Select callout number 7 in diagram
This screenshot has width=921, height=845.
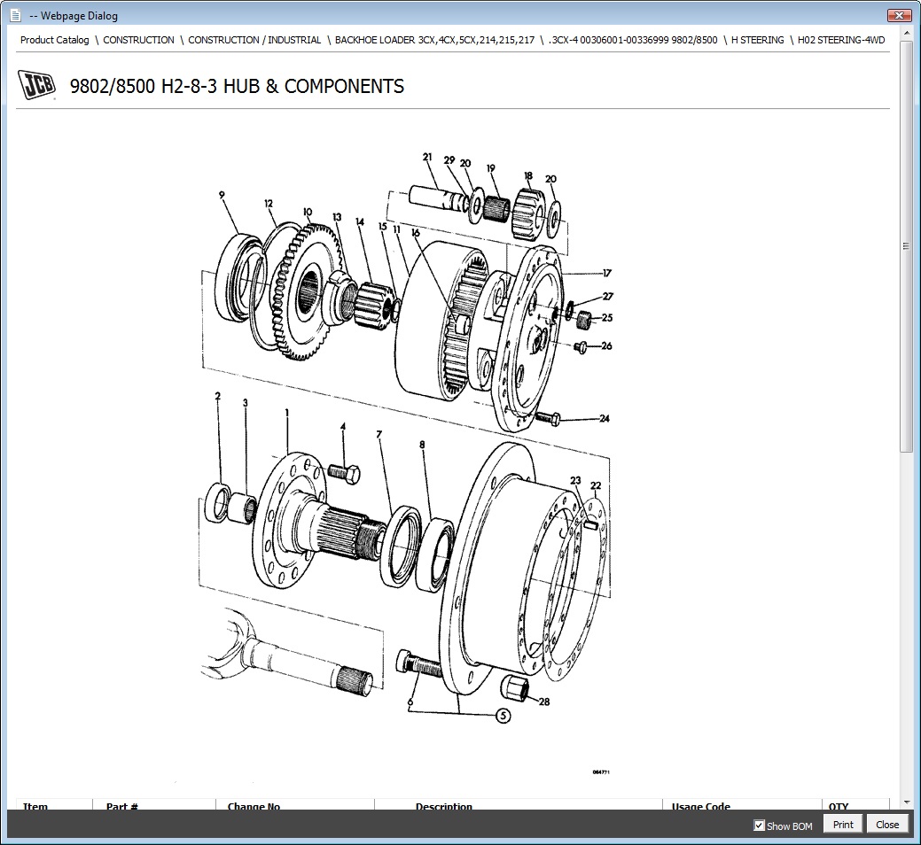[x=379, y=435]
